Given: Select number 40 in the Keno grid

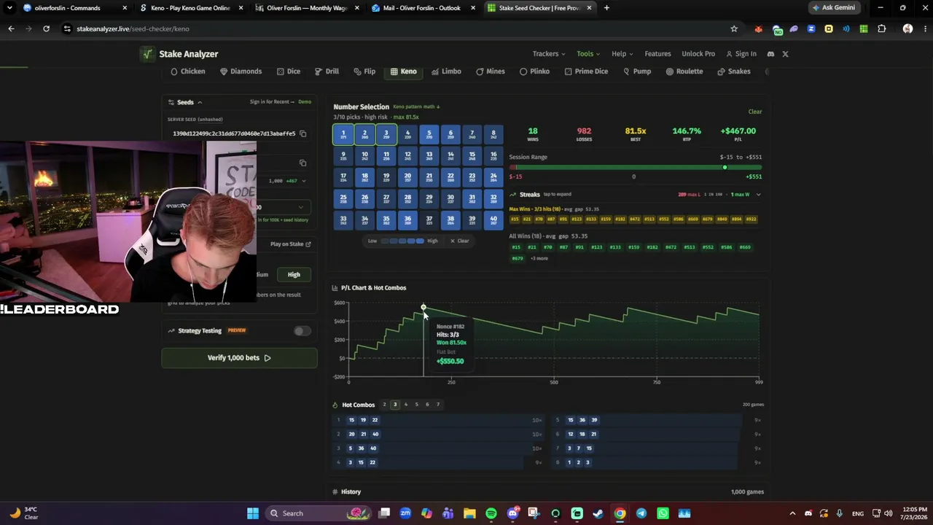Looking at the screenshot, I should (x=493, y=219).
